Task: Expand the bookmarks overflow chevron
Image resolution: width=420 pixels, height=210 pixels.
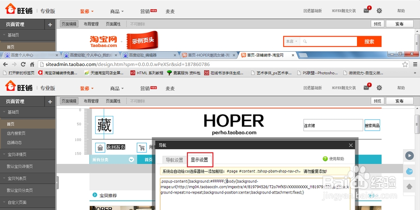Action: point(416,73)
